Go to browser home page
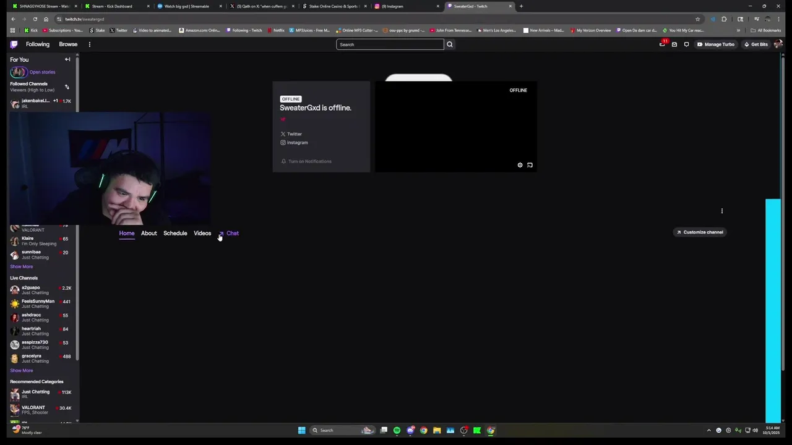Viewport: 792px width, 445px height. coord(46,19)
